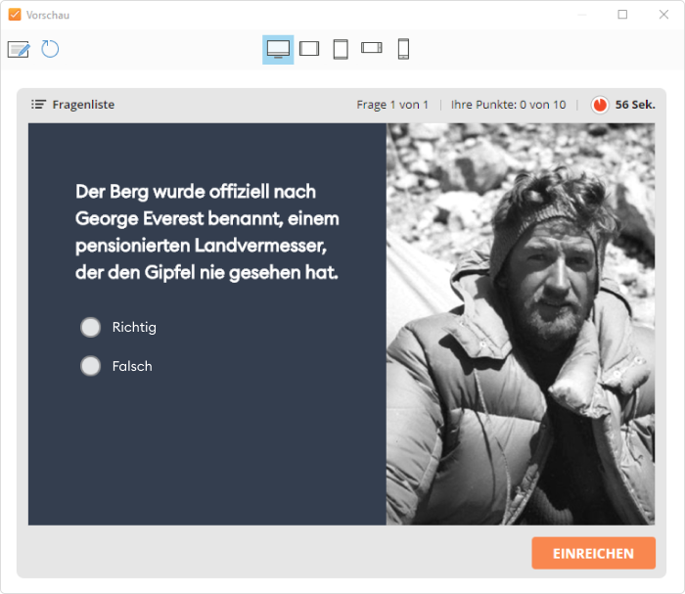Open the Fragenliste label
Screen dimensions: 685x594
click(83, 105)
